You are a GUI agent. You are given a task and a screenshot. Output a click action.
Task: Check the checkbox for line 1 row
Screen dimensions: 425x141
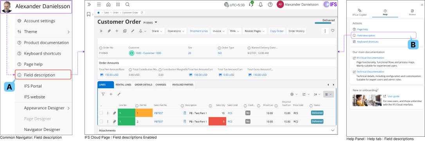click(x=101, y=113)
